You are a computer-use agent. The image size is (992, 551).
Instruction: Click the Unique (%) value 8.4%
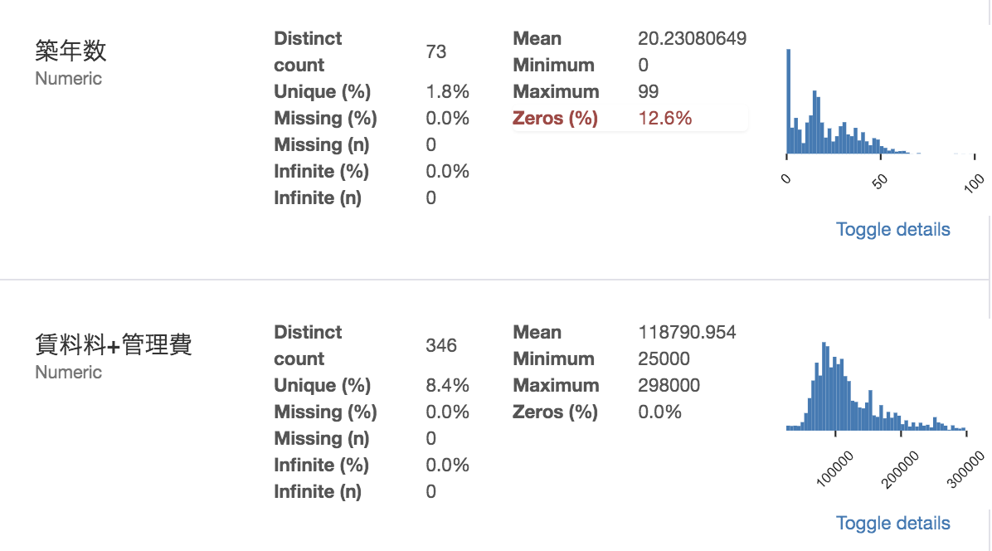(x=448, y=385)
